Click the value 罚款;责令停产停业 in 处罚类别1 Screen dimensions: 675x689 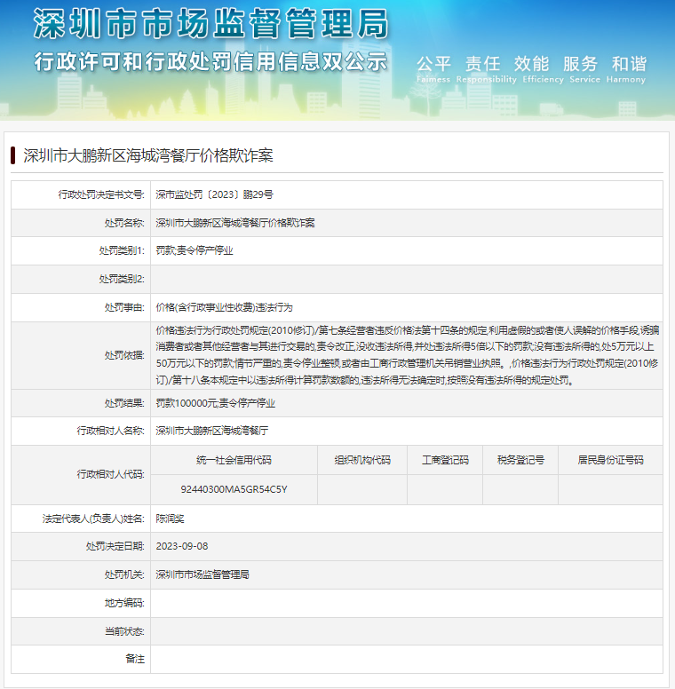click(195, 251)
